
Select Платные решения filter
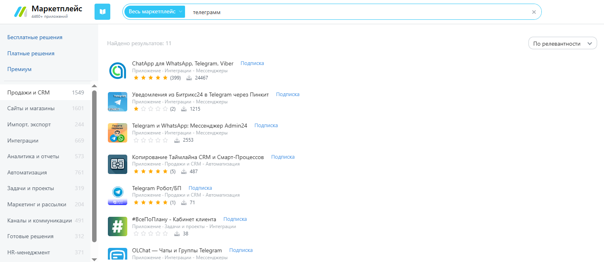31,53
